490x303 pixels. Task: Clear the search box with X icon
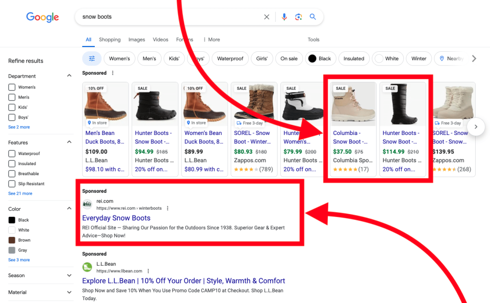(x=267, y=17)
